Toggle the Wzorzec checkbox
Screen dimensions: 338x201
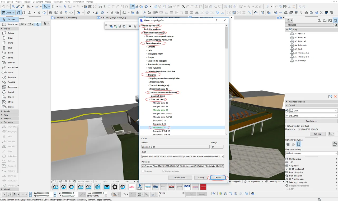point(143,171)
